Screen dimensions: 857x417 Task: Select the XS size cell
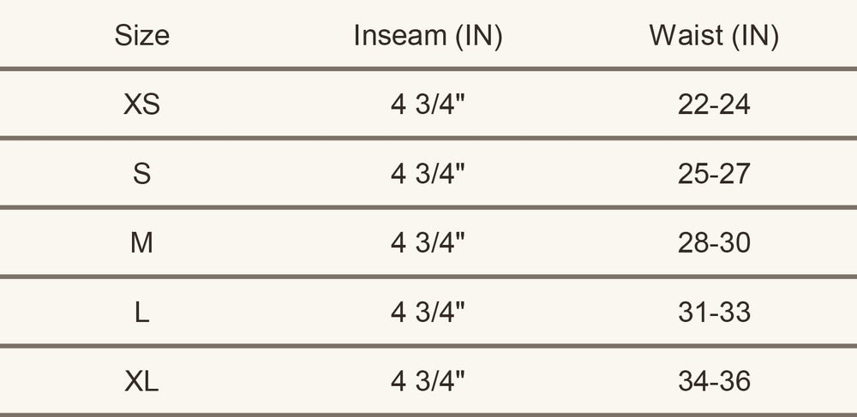(142, 104)
